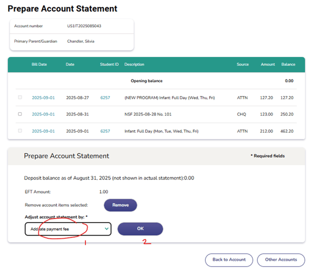The height and width of the screenshot is (268, 317).
Task: Click the Source column header
Action: (x=243, y=64)
